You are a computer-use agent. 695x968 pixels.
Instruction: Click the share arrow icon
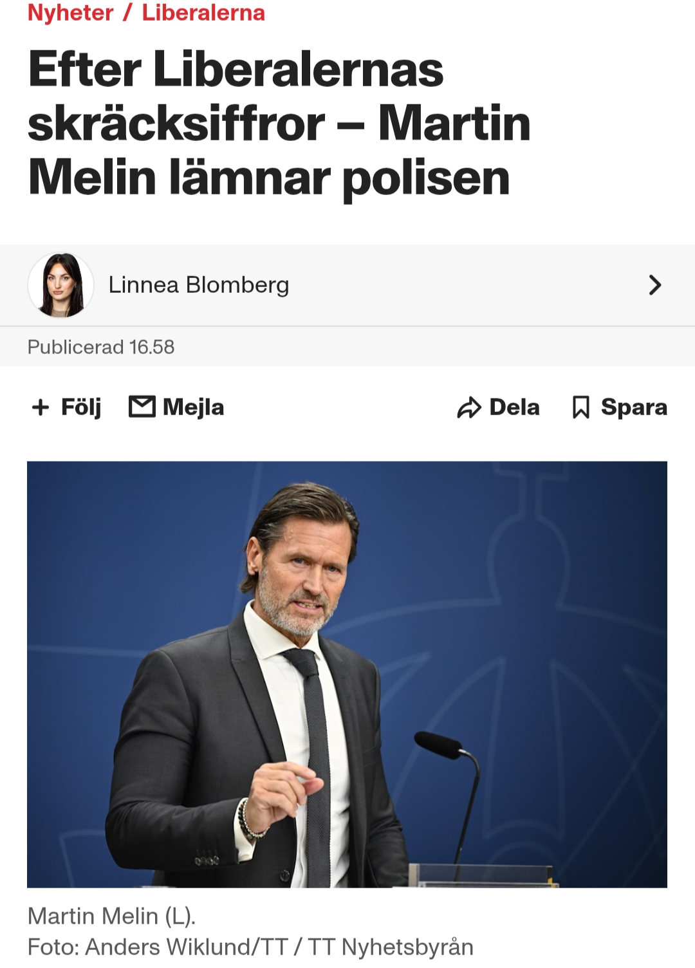point(469,407)
